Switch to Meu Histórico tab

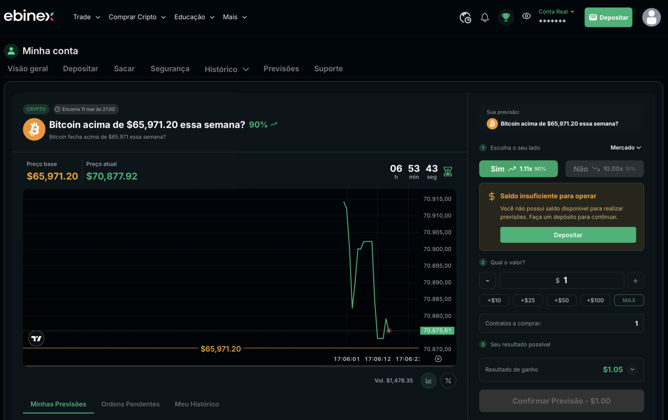pos(197,404)
